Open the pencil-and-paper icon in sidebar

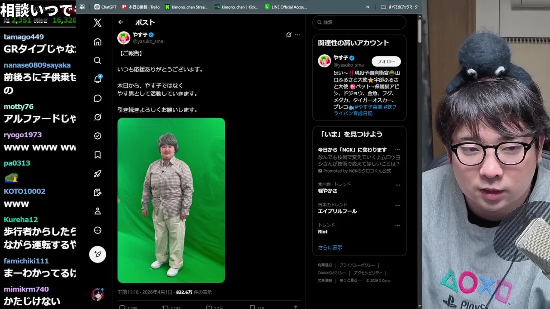[98, 193]
